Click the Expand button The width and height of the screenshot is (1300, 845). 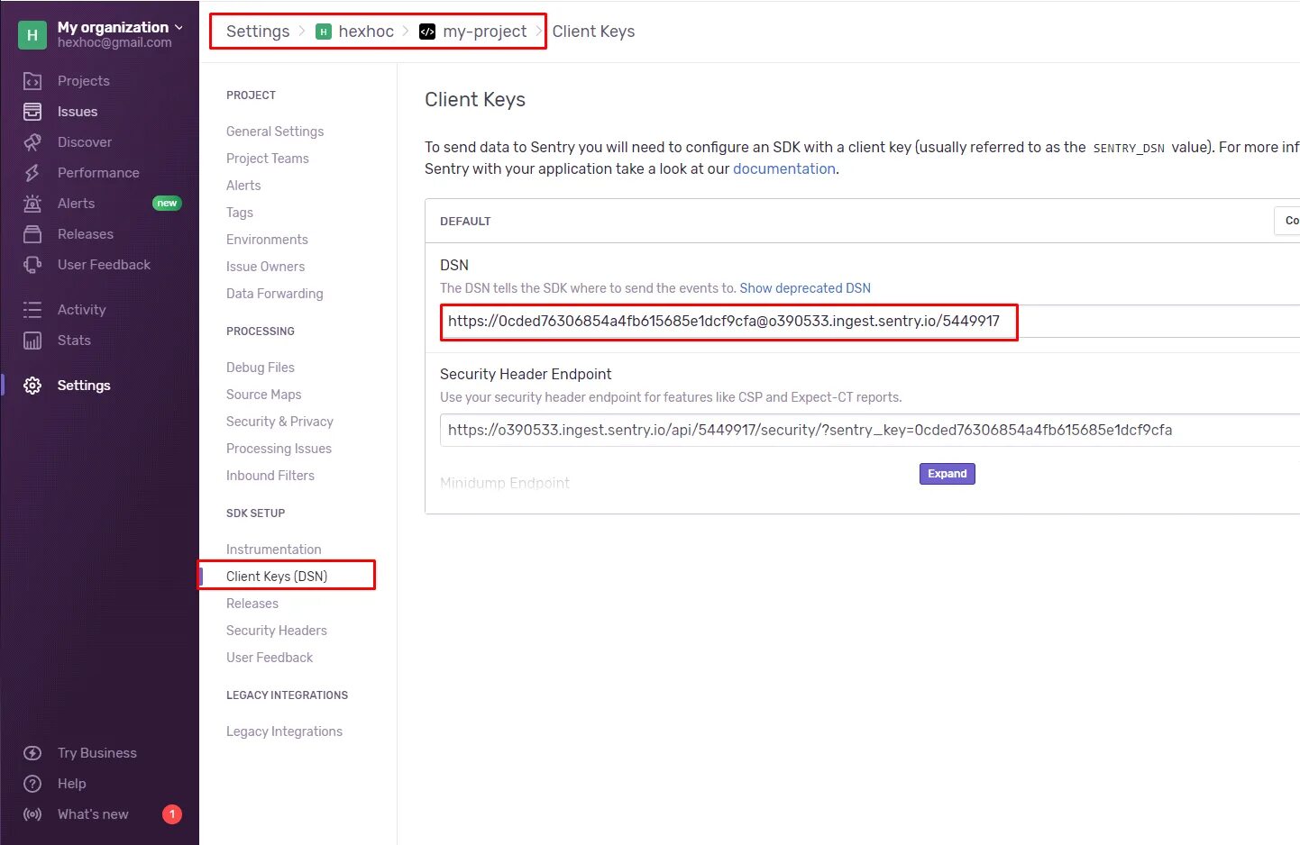point(948,474)
